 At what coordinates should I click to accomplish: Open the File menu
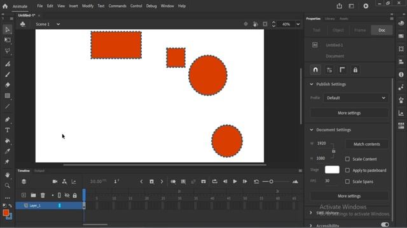[x=39, y=6]
